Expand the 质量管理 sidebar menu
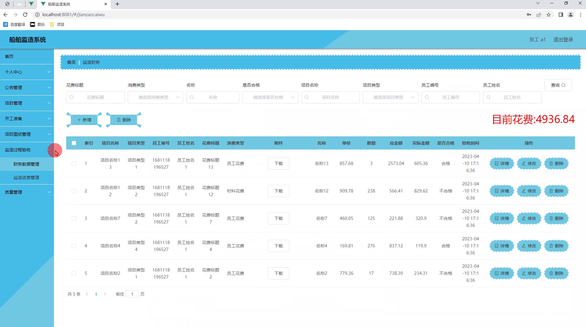 [x=27, y=192]
